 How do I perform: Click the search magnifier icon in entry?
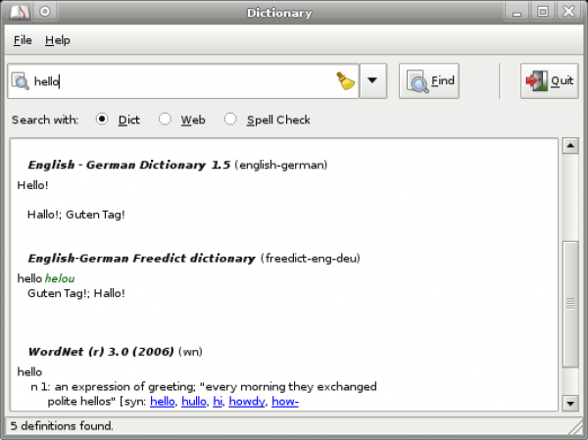[20, 81]
